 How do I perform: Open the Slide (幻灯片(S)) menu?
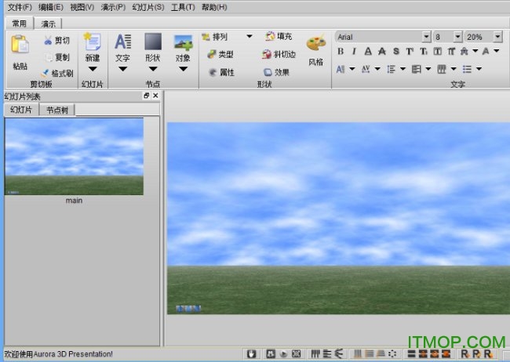click(148, 7)
